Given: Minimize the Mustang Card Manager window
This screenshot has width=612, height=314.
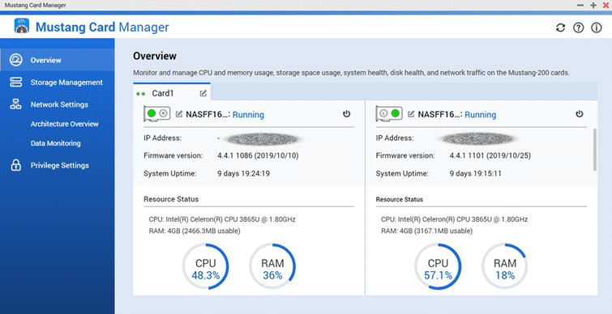Looking at the screenshot, I should point(580,5).
